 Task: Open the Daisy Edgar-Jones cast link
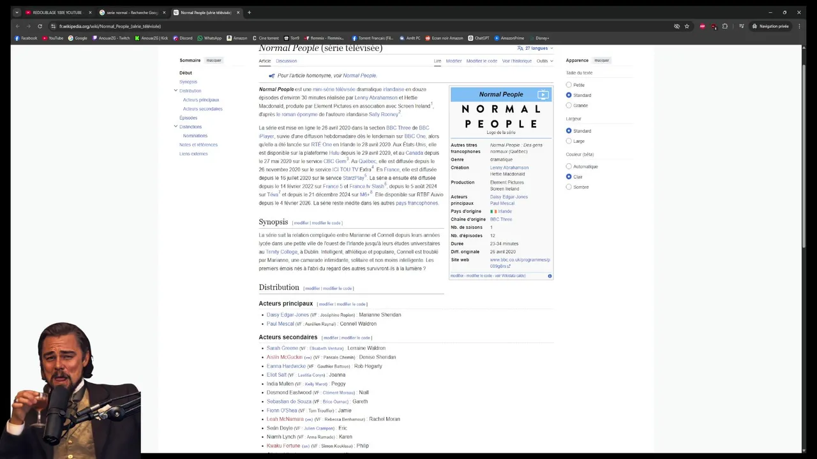tap(288, 315)
